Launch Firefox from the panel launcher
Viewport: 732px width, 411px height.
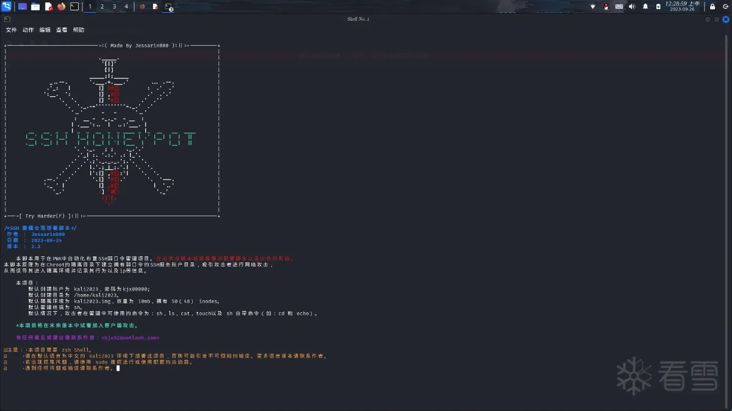pos(62,7)
